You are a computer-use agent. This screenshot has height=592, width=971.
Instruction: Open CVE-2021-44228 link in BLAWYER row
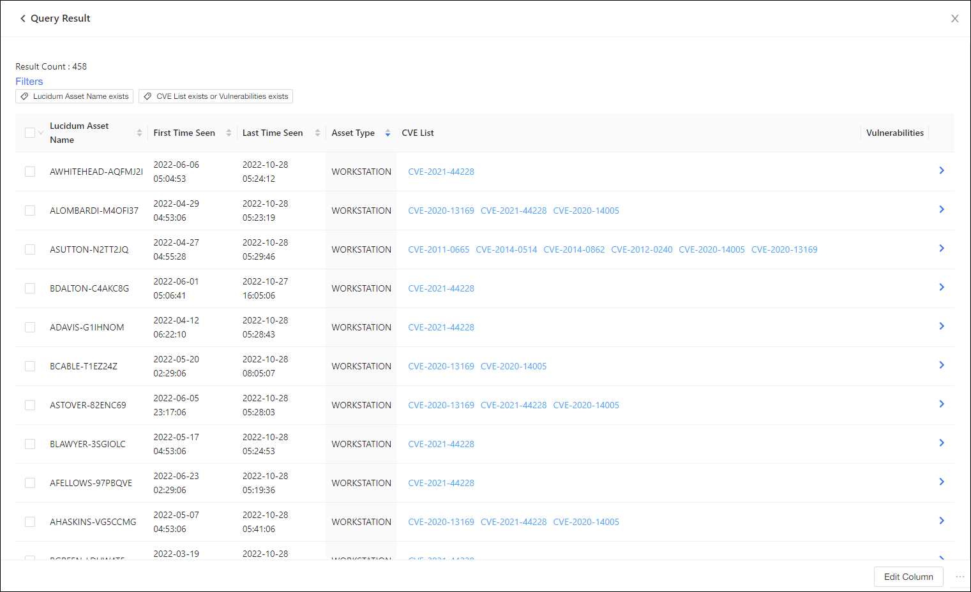point(441,444)
